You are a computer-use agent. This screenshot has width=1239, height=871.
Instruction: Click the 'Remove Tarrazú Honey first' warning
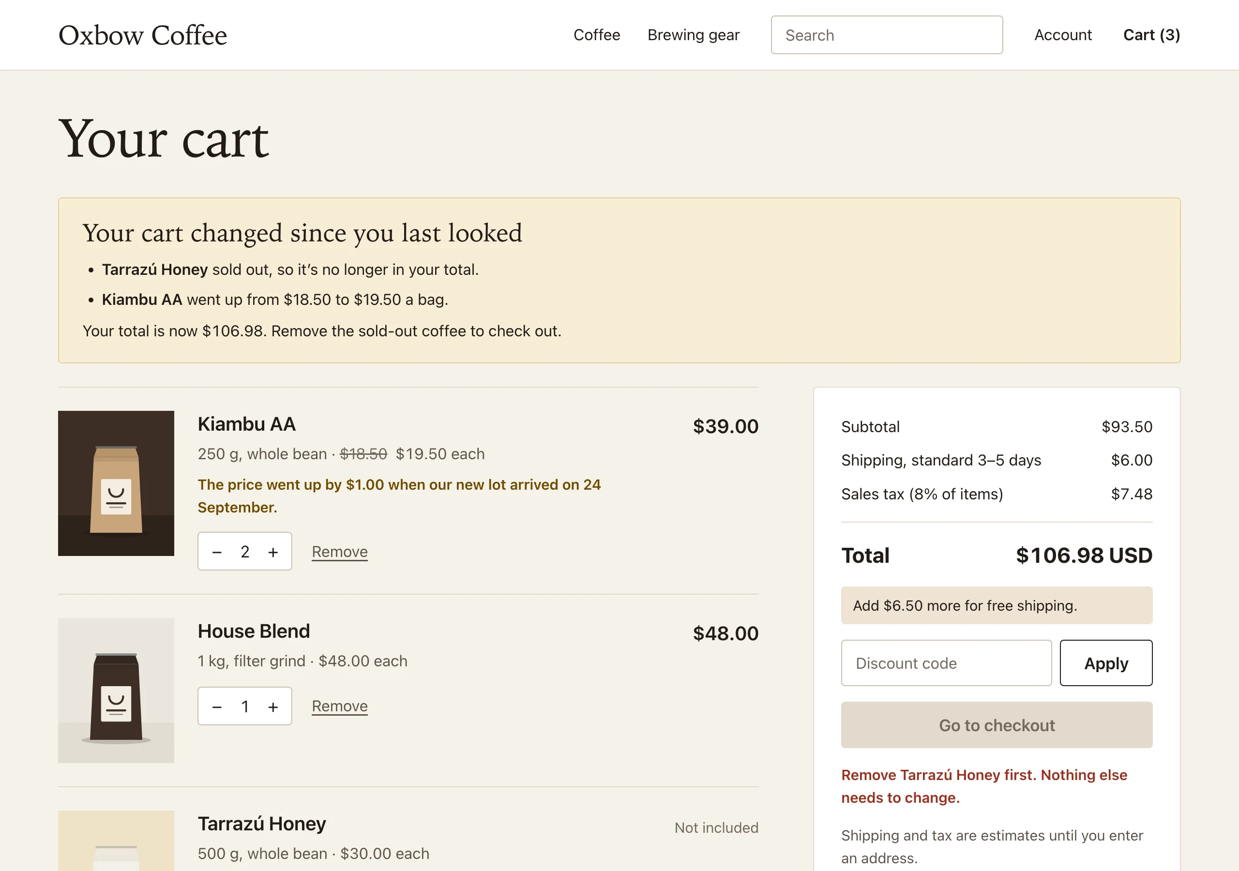(x=984, y=786)
